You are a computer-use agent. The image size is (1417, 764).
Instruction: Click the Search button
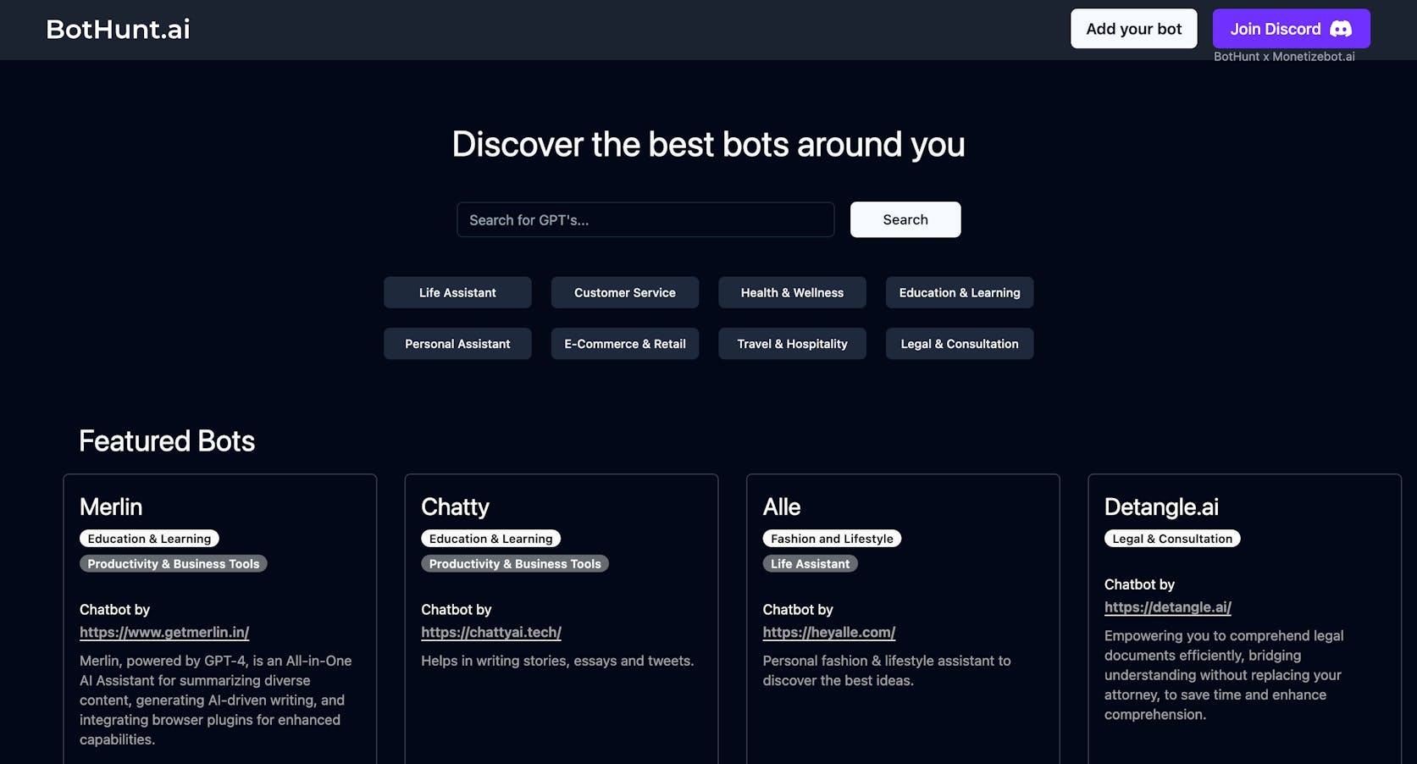point(905,219)
